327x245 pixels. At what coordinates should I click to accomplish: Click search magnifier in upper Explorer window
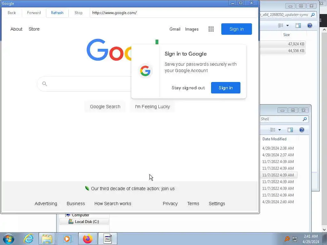coord(313,15)
